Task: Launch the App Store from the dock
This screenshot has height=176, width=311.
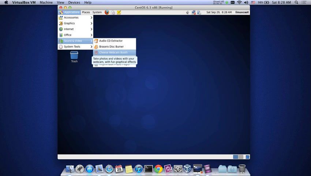Action: point(89,169)
